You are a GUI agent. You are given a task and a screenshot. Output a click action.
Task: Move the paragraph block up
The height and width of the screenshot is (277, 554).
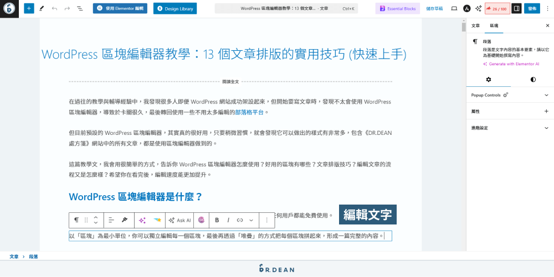pyautogui.click(x=96, y=217)
